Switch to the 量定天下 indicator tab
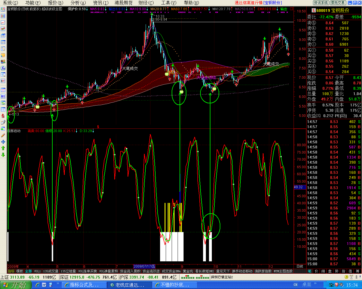Image resolution: width=362 pixels, height=289 pixels. click(x=223, y=271)
